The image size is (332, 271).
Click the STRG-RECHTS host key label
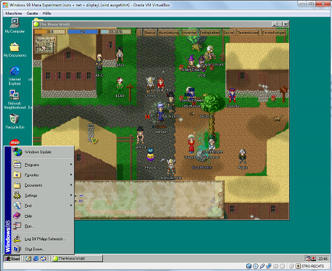(313, 266)
